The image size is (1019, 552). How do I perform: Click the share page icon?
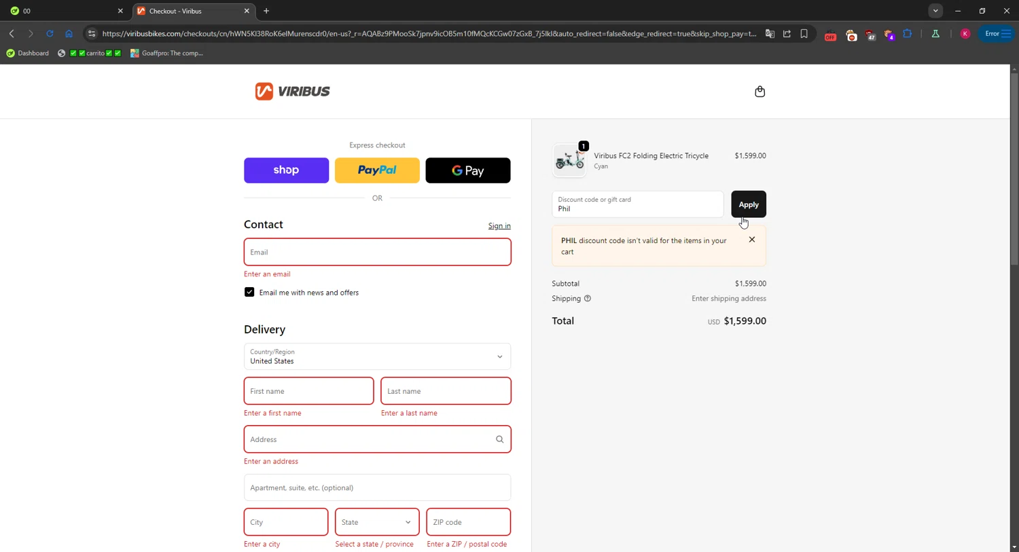coord(787,33)
